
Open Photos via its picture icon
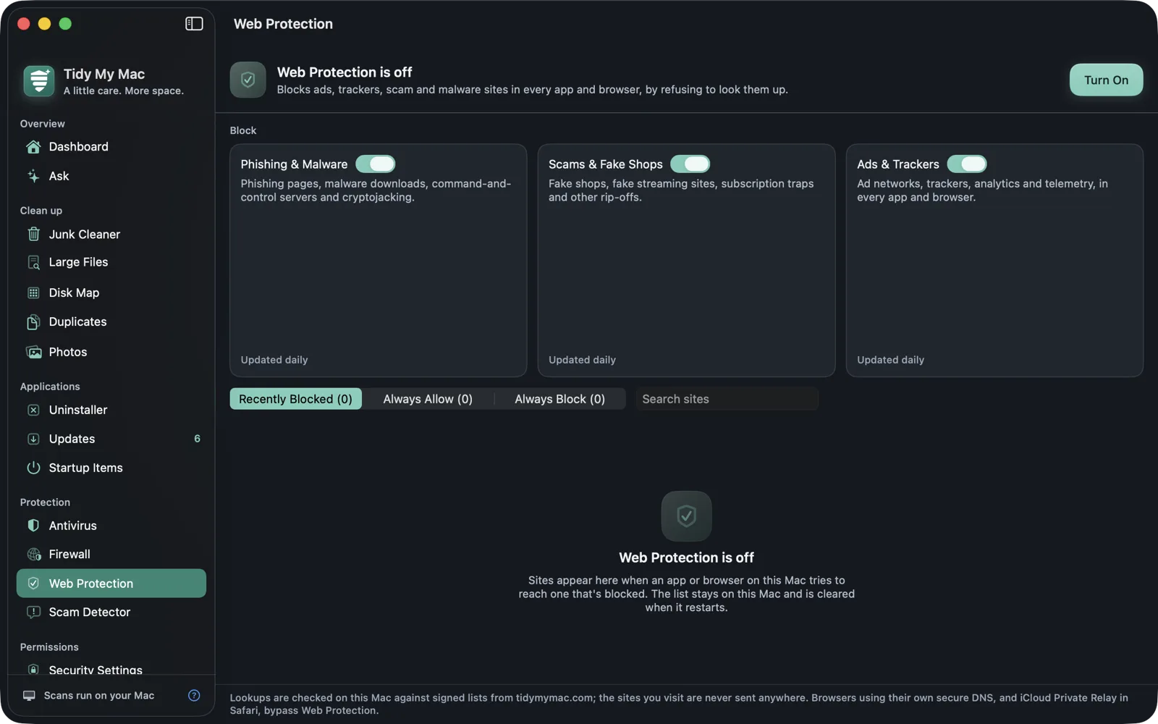pos(33,352)
